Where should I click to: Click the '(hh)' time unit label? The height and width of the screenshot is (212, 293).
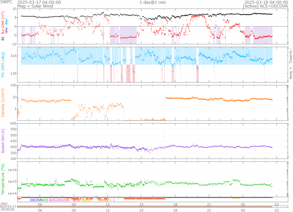pyautogui.click(x=5, y=204)
